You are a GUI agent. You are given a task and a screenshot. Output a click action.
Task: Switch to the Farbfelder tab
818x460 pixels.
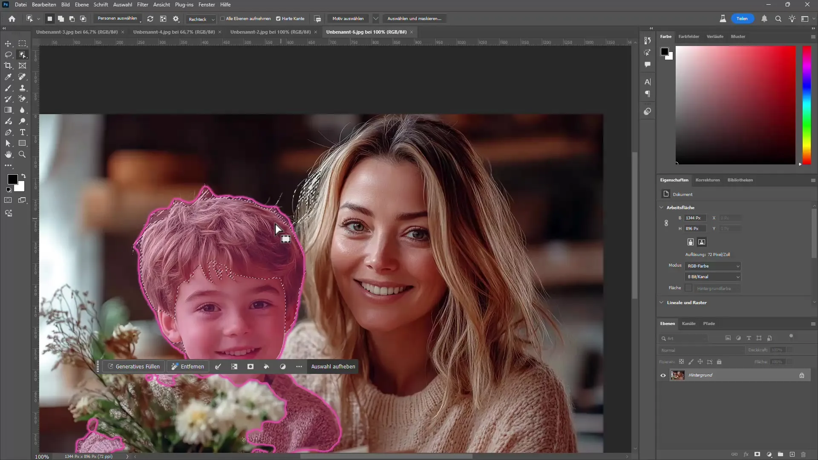[x=688, y=37]
